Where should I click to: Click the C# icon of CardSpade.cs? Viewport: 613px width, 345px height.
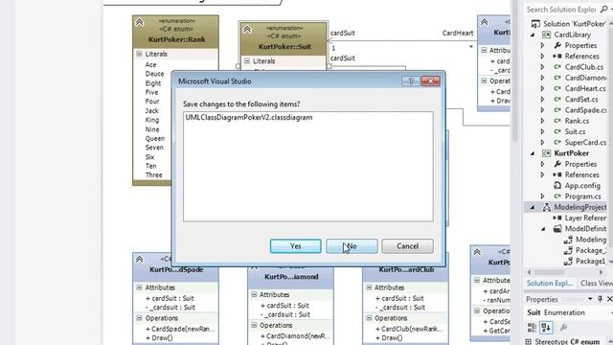tap(557, 110)
